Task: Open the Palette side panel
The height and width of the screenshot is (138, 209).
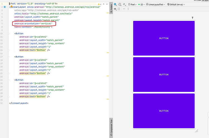Action: coord(111,8)
